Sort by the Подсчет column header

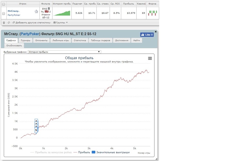pos(77,4)
